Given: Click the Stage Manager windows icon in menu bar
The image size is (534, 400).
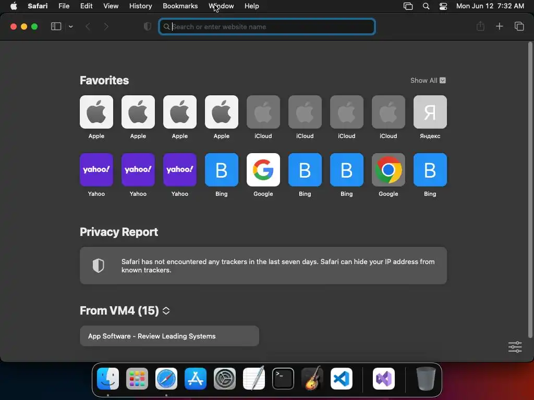Looking at the screenshot, I should pos(408,6).
